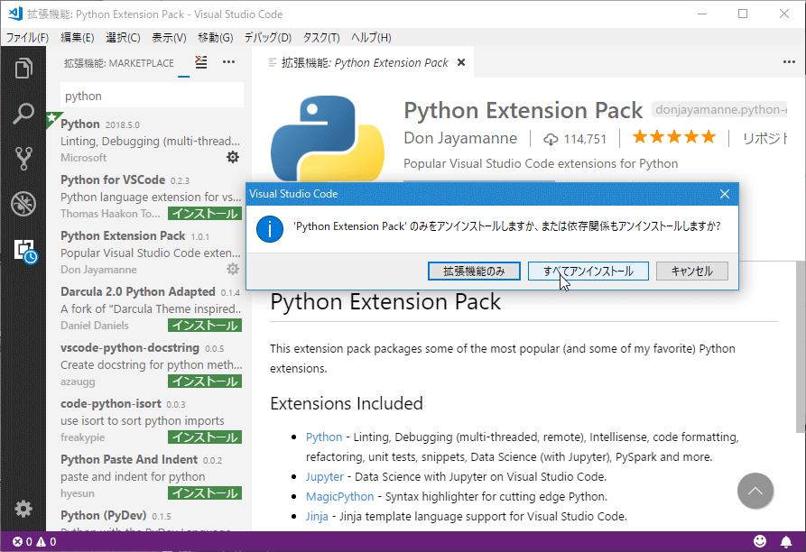This screenshot has width=806, height=552.
Task: Open the Jupyter extension link
Action: [324, 476]
